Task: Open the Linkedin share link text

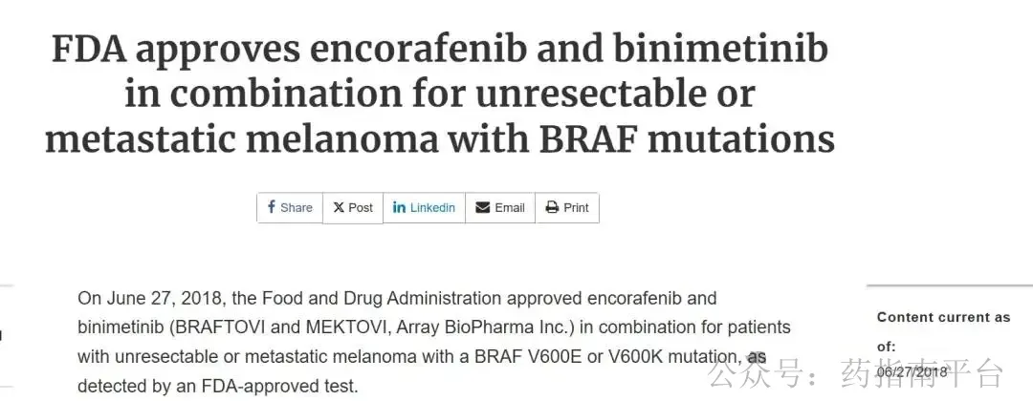Action: click(433, 208)
